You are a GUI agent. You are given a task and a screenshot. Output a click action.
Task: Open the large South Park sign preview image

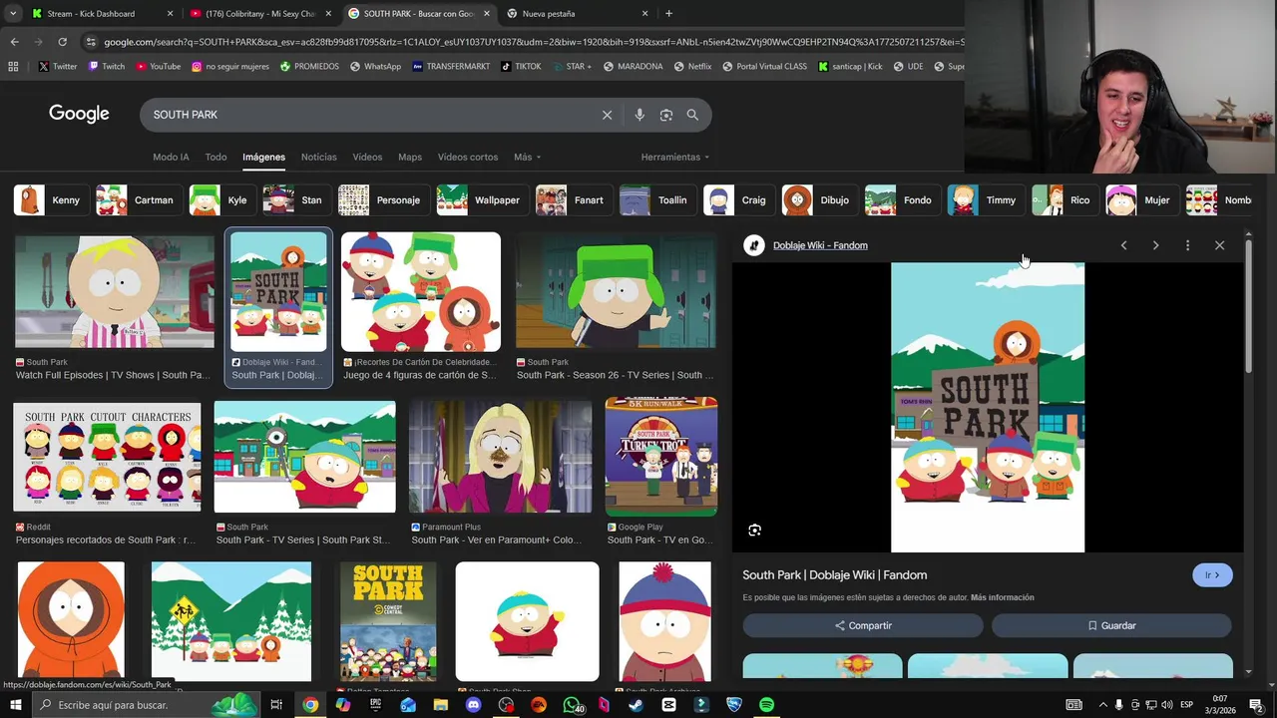pyautogui.click(x=988, y=407)
